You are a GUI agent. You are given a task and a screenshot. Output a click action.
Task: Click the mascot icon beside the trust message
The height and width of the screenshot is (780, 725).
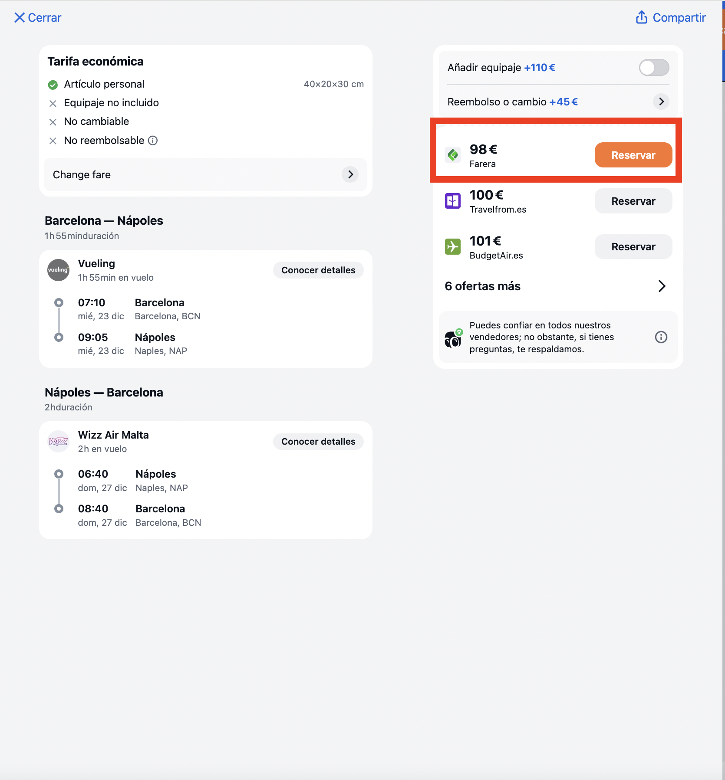click(454, 338)
